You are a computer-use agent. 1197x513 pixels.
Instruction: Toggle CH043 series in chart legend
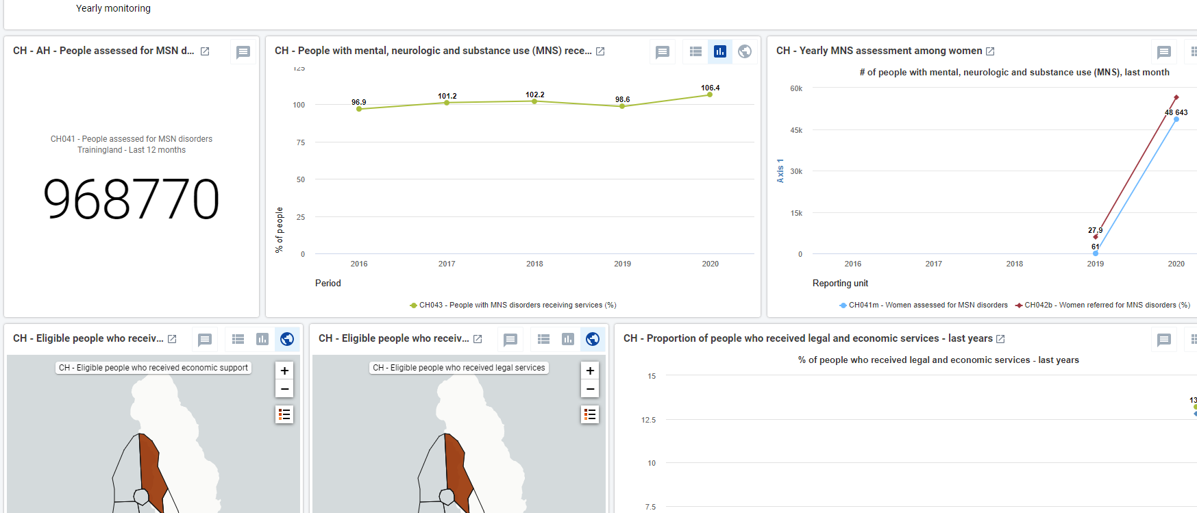click(513, 305)
